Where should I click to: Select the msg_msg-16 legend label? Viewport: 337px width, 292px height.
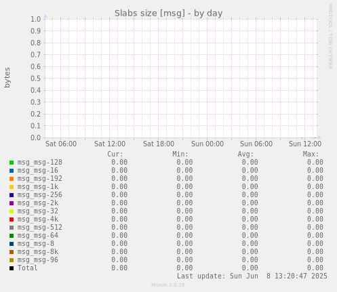pyautogui.click(x=38, y=171)
